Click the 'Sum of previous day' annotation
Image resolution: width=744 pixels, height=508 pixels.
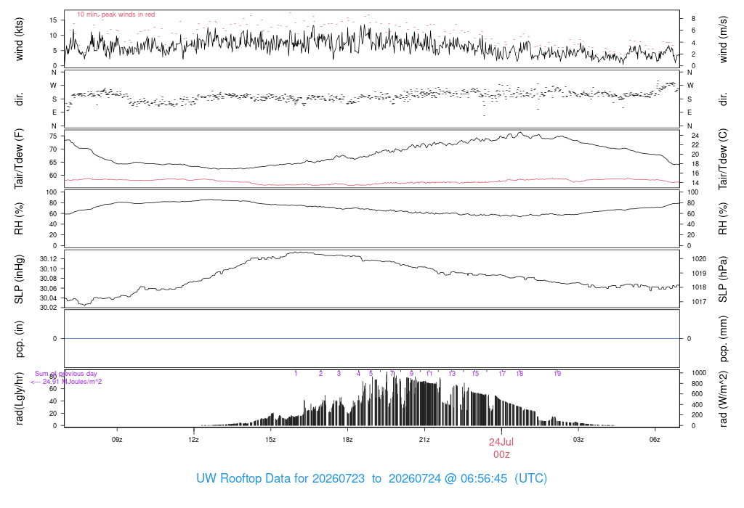coord(66,374)
